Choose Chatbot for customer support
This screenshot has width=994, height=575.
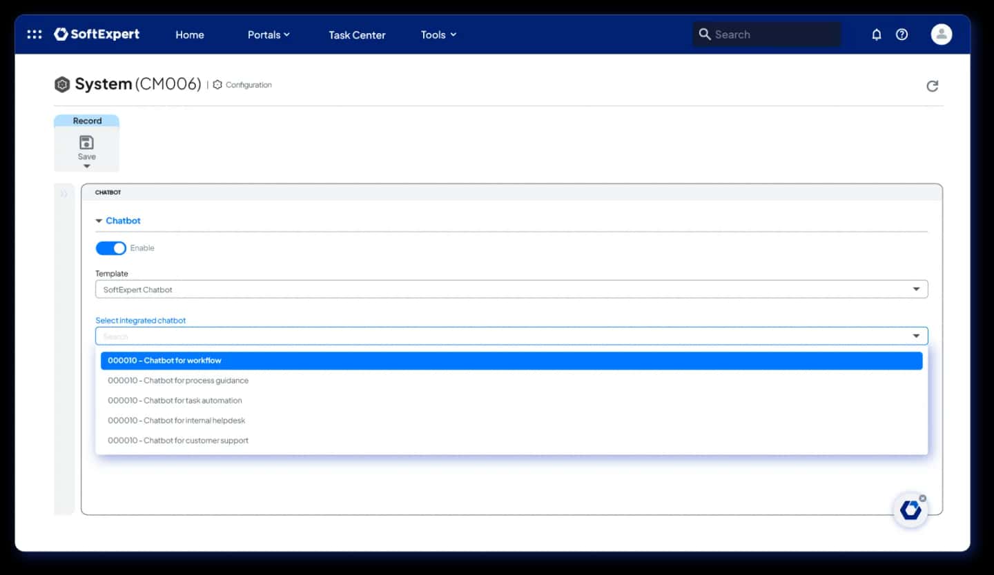click(x=511, y=441)
